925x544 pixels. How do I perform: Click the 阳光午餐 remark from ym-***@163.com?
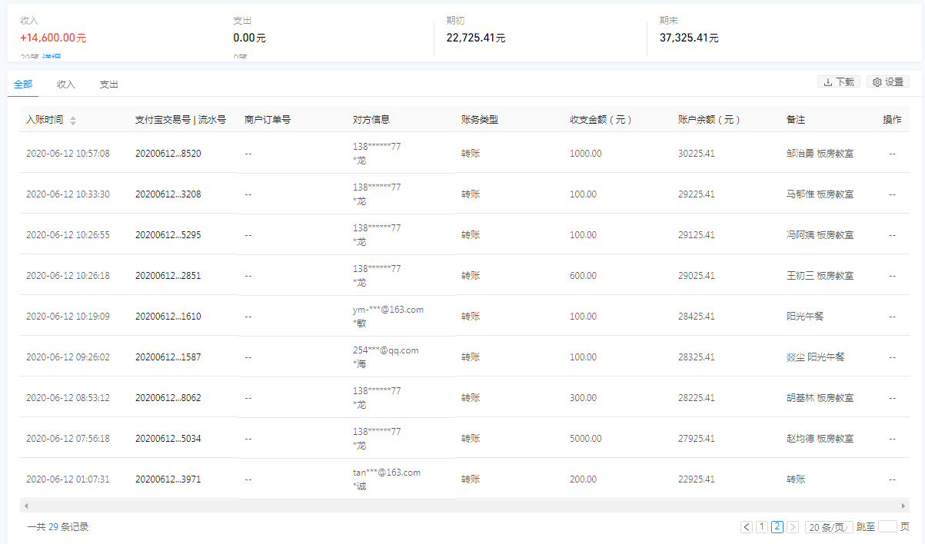pos(804,317)
